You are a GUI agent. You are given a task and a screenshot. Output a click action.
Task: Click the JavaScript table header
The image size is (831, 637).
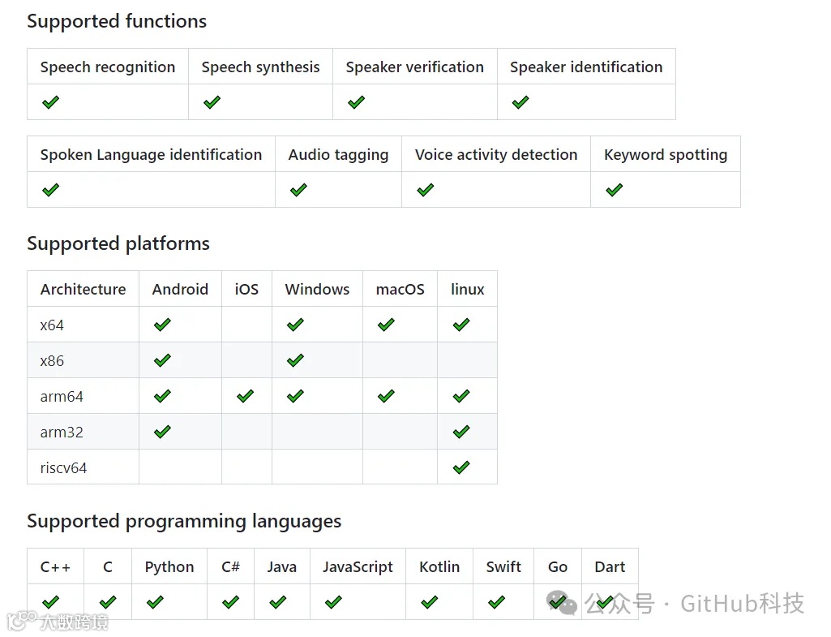pos(357,566)
